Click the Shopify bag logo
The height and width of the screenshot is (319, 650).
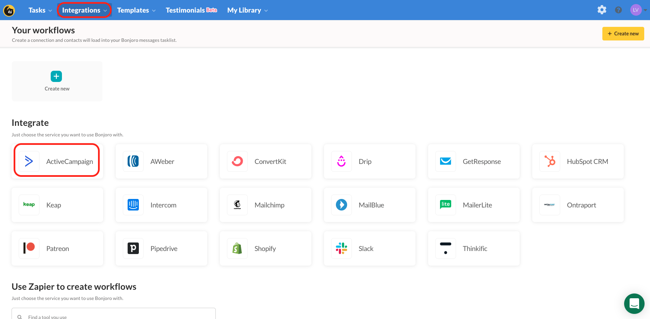(x=237, y=248)
